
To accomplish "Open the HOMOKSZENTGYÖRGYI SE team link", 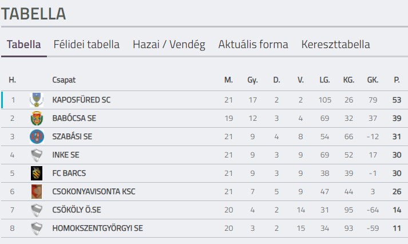I will pyautogui.click(x=97, y=229).
